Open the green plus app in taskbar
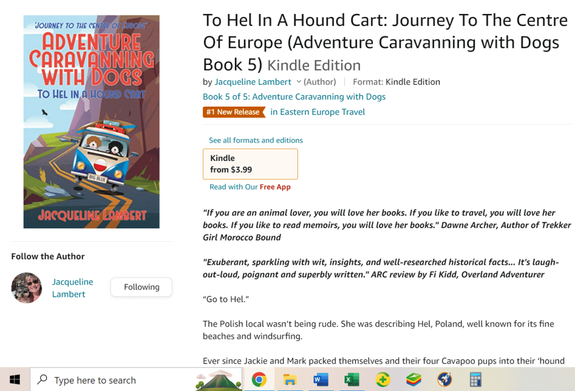This screenshot has height=391, width=575. click(383, 380)
